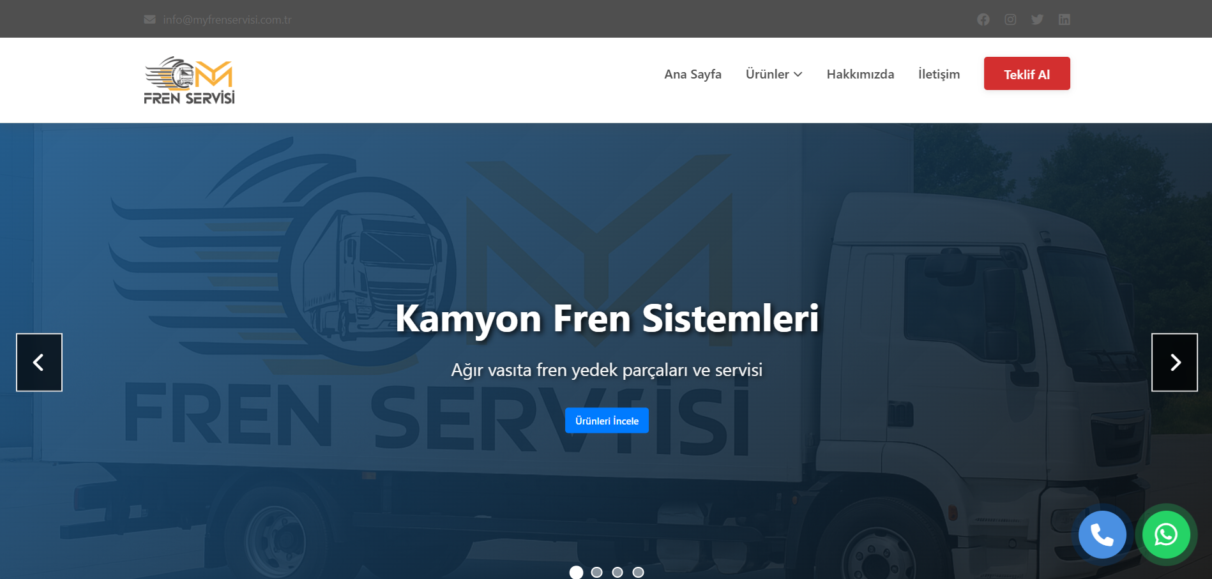Open the Ana Sayfa menu item
Image resolution: width=1212 pixels, height=579 pixels.
692,73
